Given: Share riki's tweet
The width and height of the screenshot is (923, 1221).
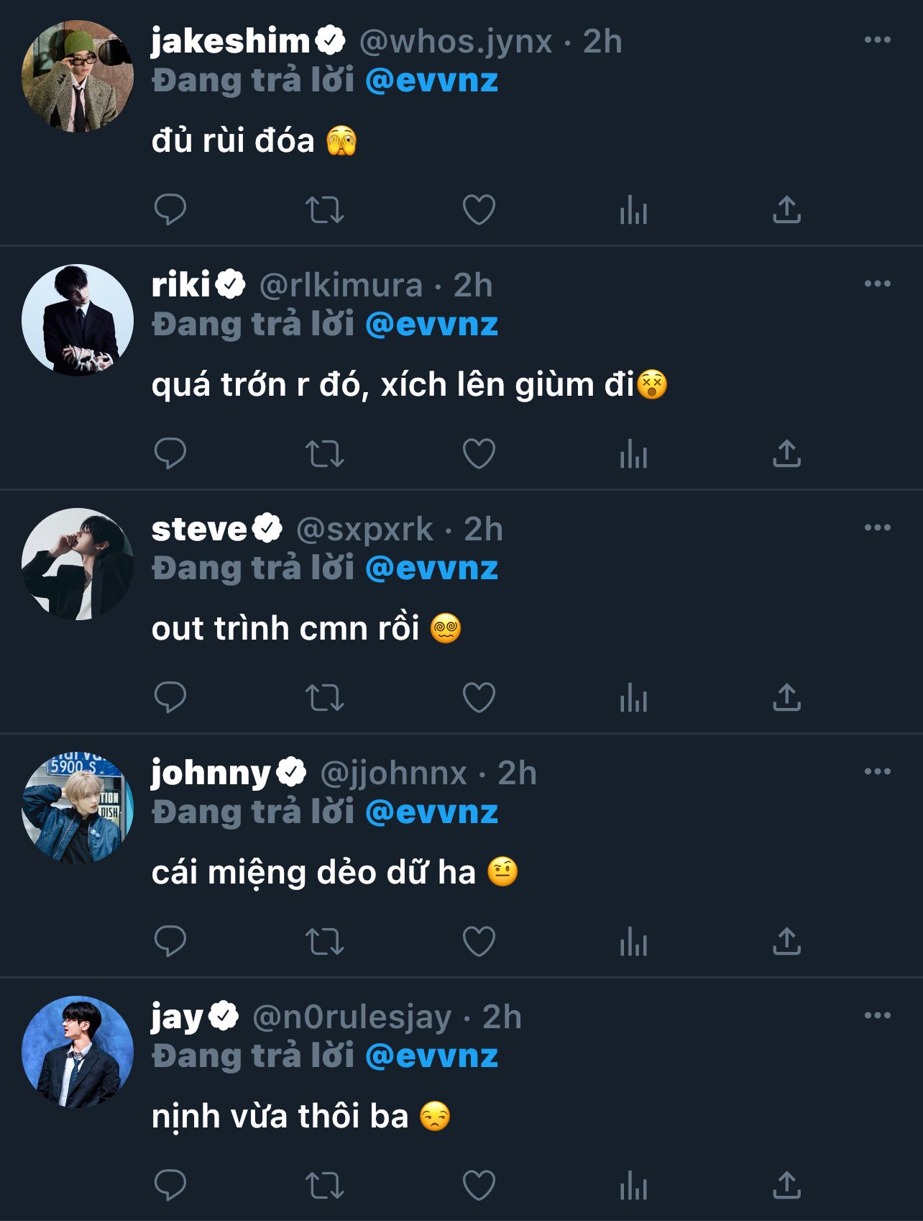Looking at the screenshot, I should pyautogui.click(x=786, y=454).
